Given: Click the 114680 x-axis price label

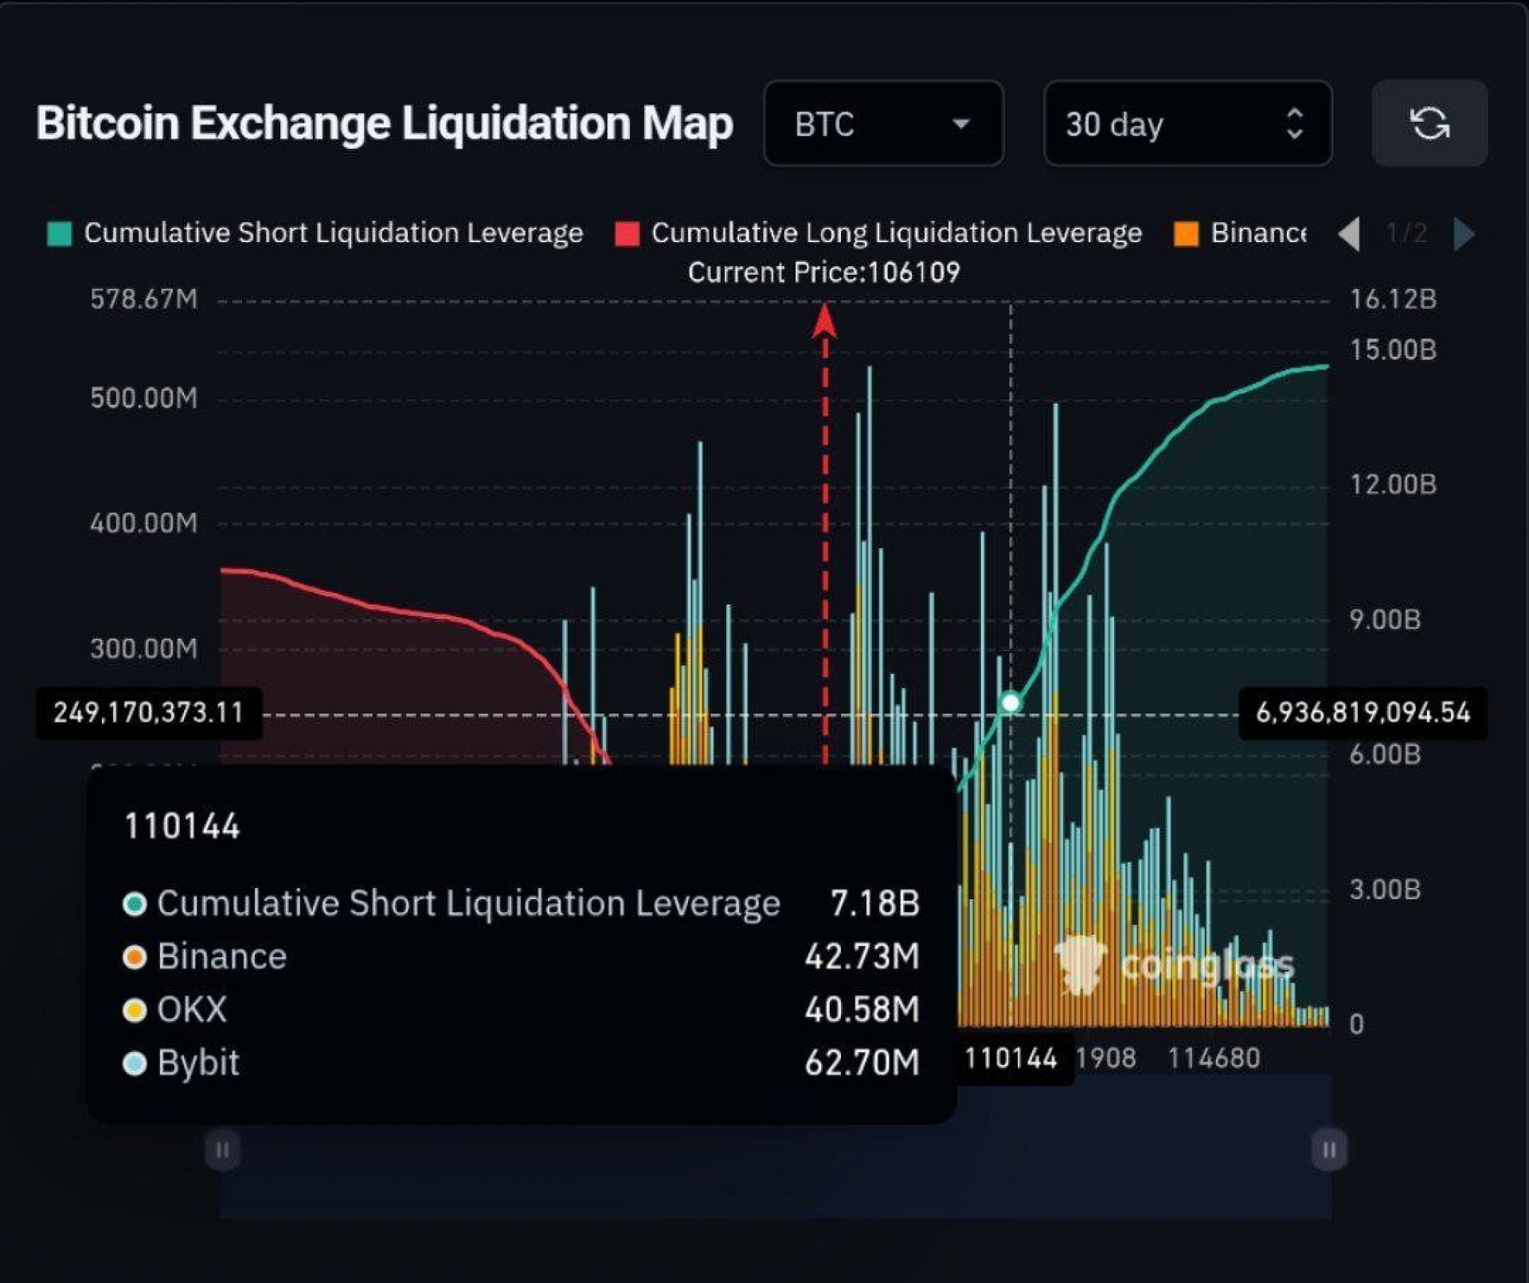Looking at the screenshot, I should coord(1214,1058).
